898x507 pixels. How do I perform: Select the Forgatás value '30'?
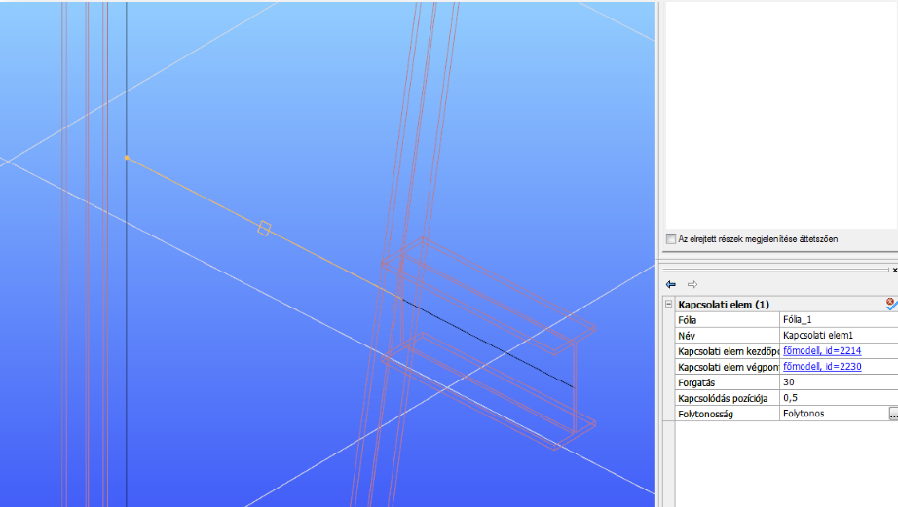pos(839,382)
